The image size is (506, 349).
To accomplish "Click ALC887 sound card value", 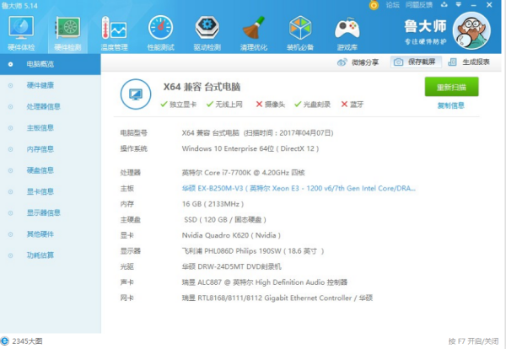I will click(x=265, y=282).
